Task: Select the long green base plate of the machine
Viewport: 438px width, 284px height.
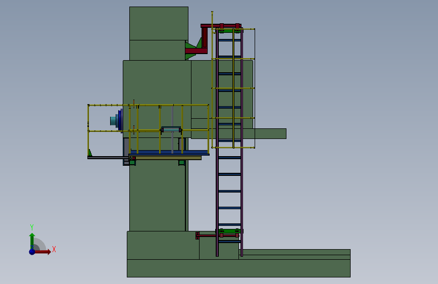Action: coord(238,268)
